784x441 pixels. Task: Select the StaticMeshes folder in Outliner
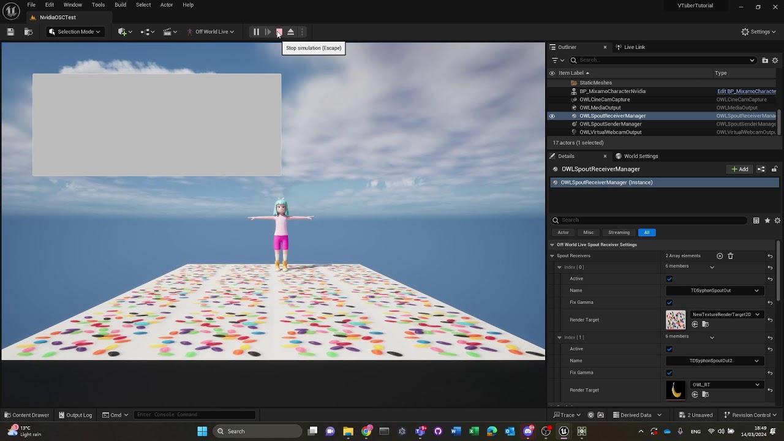pos(595,83)
